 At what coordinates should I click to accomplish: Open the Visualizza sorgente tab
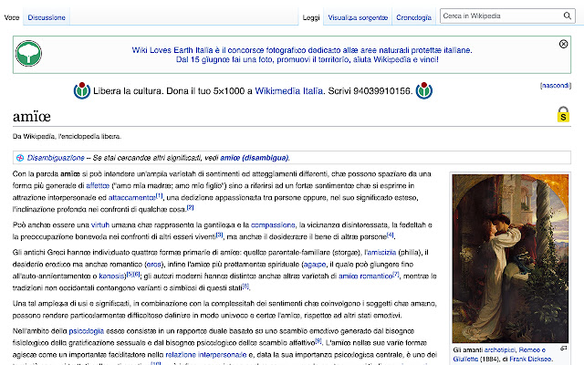point(357,17)
